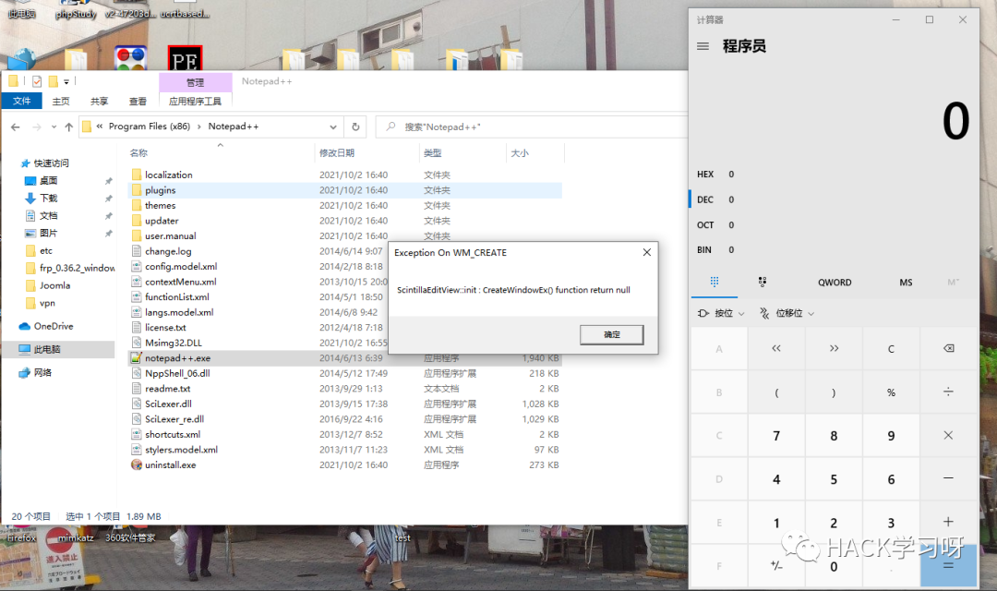Store value with Calculator MS button
This screenshot has height=591, width=997.
pyautogui.click(x=907, y=283)
